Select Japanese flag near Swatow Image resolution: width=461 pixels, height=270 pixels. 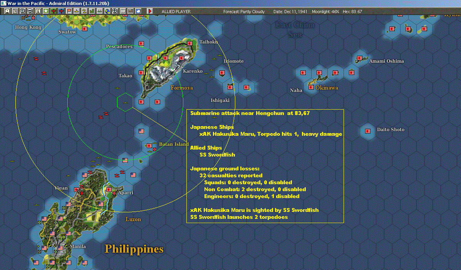(85, 29)
